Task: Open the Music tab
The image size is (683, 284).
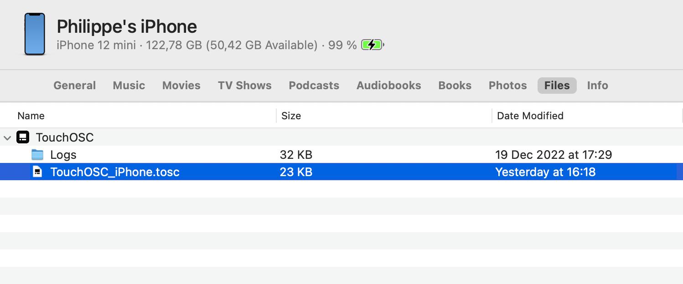Action: tap(129, 86)
